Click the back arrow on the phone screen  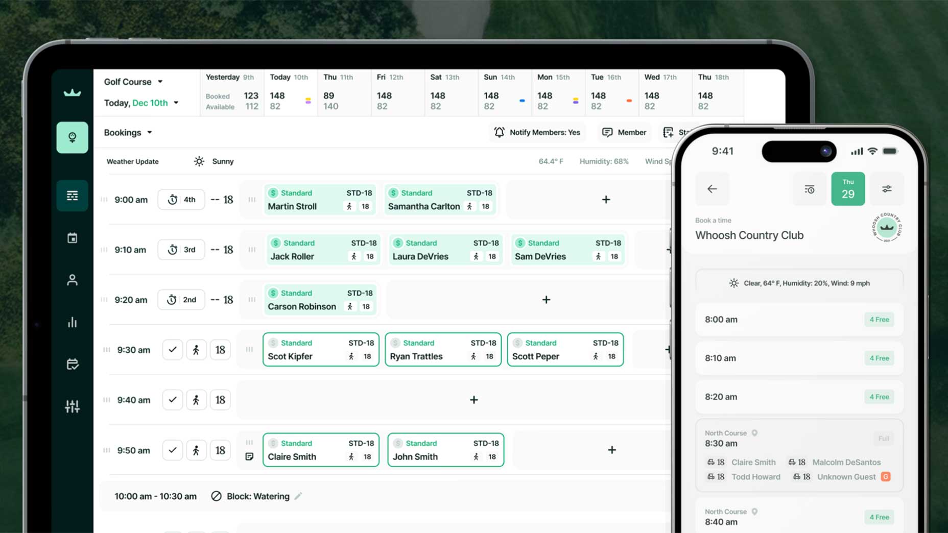click(712, 188)
